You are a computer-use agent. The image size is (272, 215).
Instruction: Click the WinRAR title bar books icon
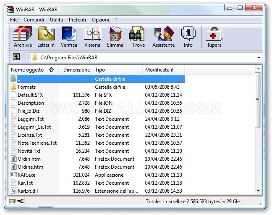point(10,9)
